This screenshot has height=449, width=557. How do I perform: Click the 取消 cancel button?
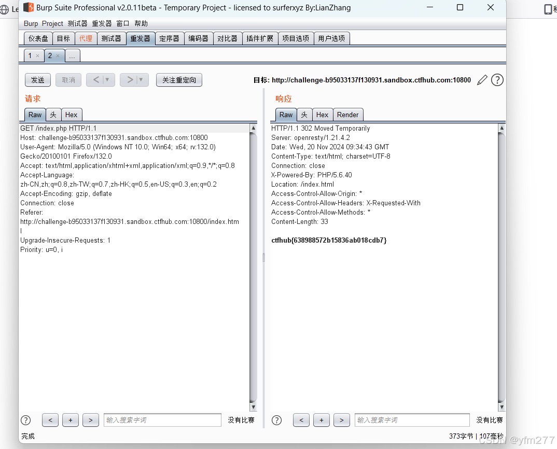point(68,80)
